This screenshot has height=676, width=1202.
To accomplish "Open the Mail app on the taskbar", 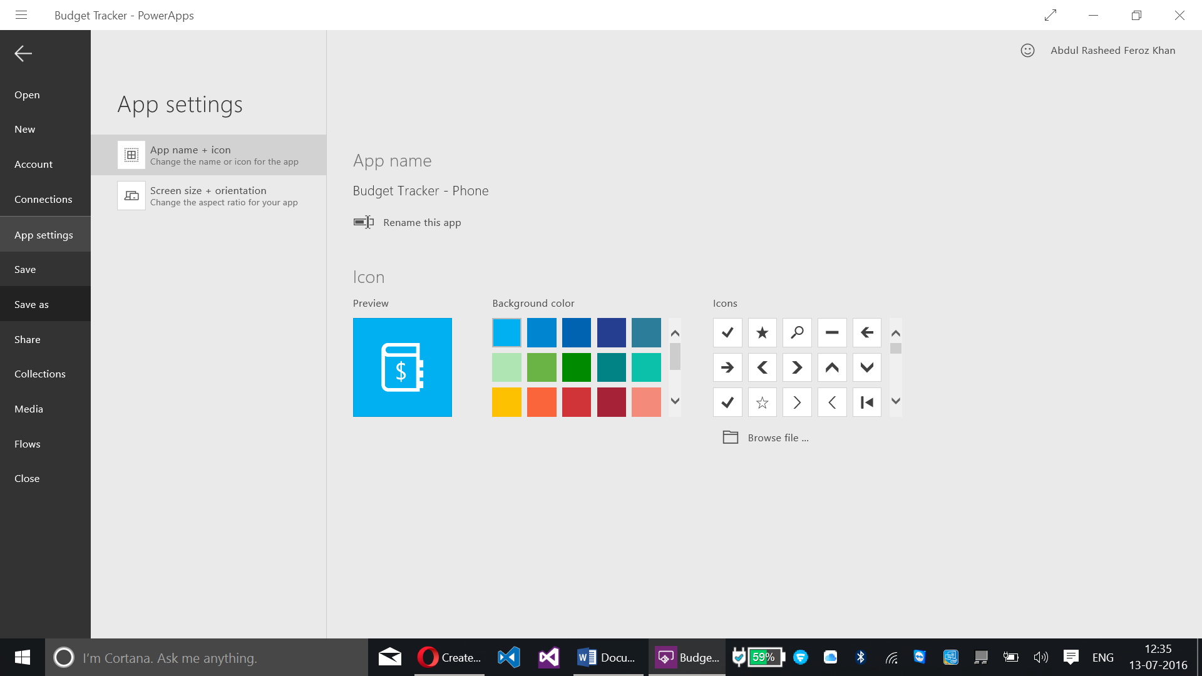I will pyautogui.click(x=390, y=657).
